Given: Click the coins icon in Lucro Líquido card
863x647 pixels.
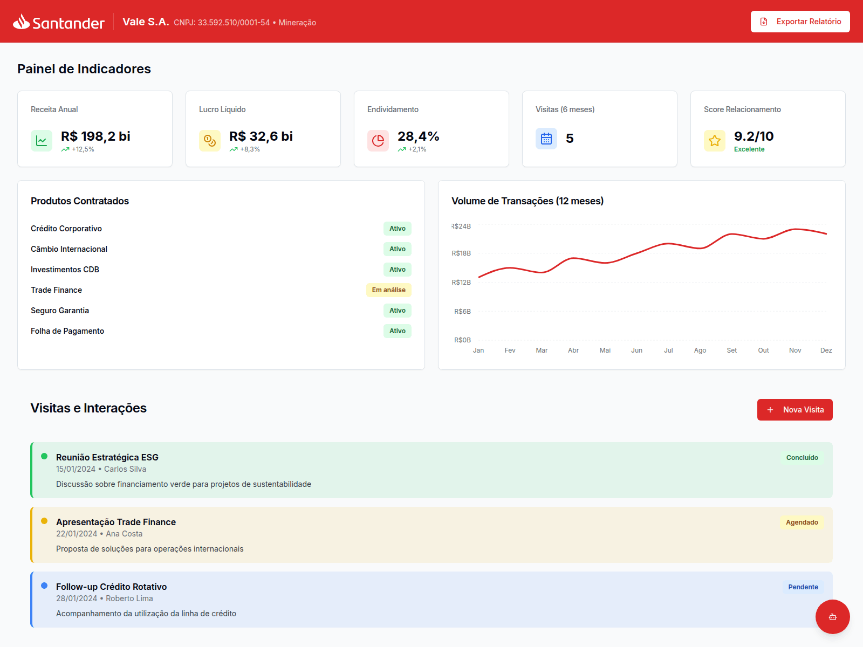Looking at the screenshot, I should pyautogui.click(x=210, y=141).
